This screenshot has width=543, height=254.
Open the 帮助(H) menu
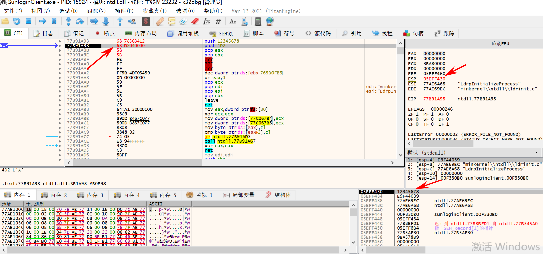[x=213, y=11]
